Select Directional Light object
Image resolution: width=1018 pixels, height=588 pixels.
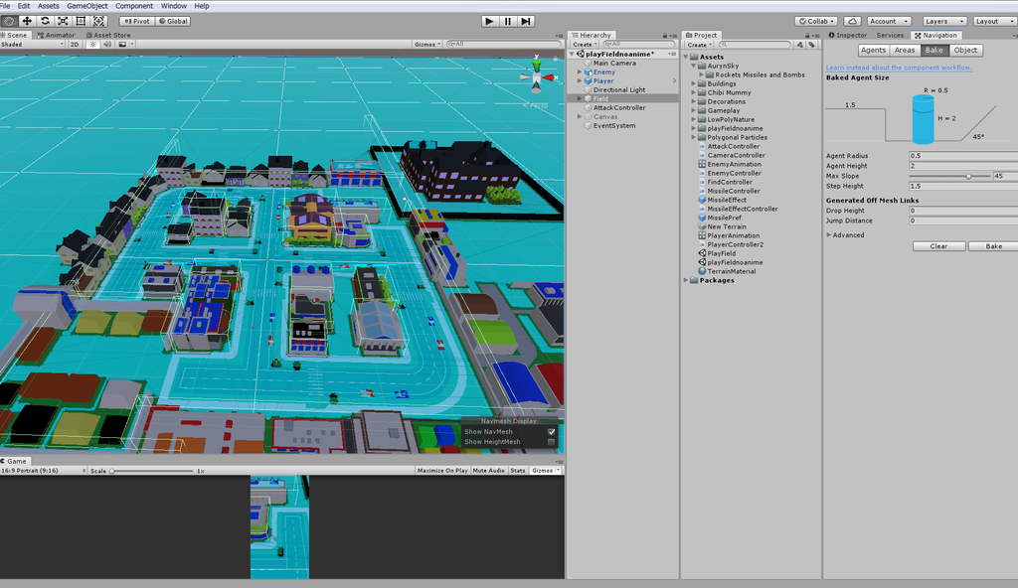click(x=618, y=90)
